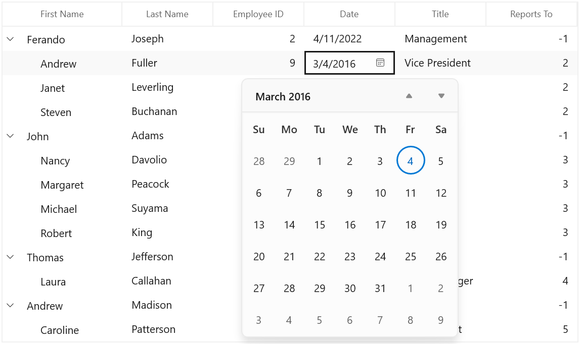Select March 27 in the calendar
This screenshot has height=344, width=580.
pos(258,289)
